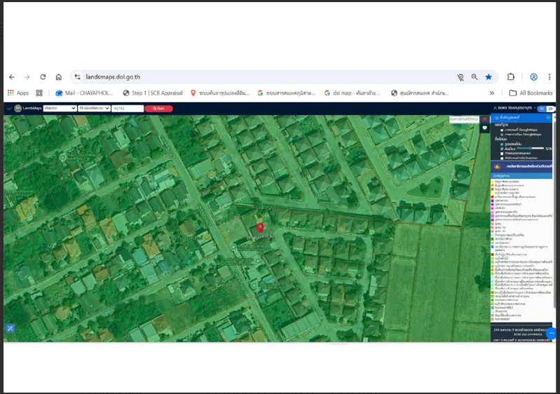Click the parcel number field showing 82742
The height and width of the screenshot is (394, 560).
(x=128, y=108)
